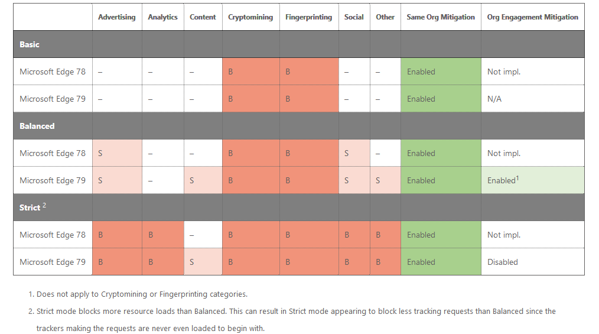Click Microsoft Edge 79 under Balanced section
599x334 pixels.
(x=53, y=180)
